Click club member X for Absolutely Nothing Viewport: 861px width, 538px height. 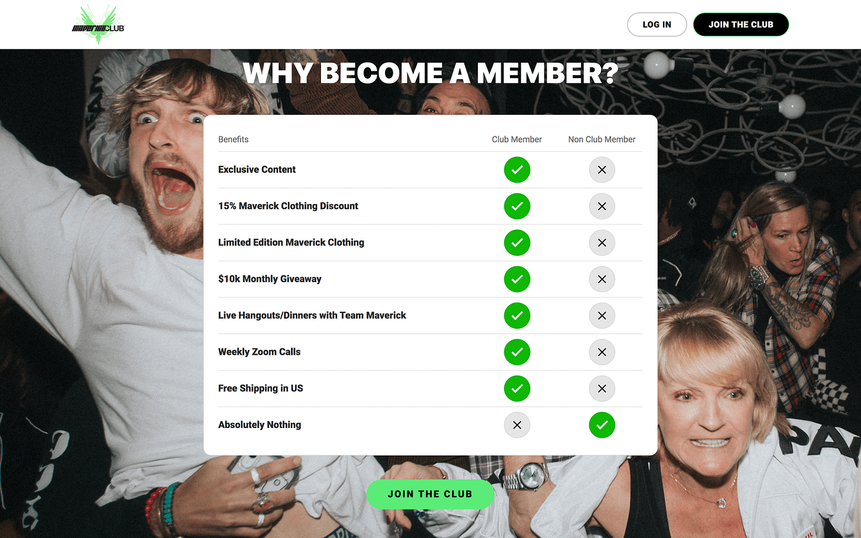click(x=517, y=425)
